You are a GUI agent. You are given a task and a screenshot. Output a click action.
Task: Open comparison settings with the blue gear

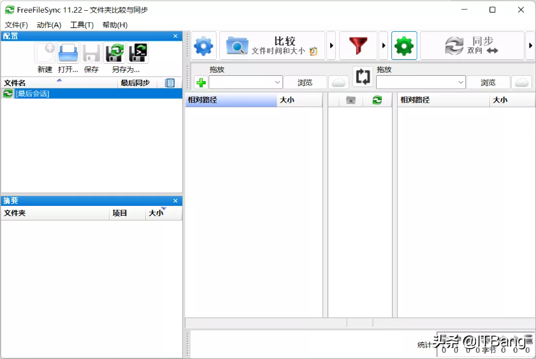pos(204,46)
